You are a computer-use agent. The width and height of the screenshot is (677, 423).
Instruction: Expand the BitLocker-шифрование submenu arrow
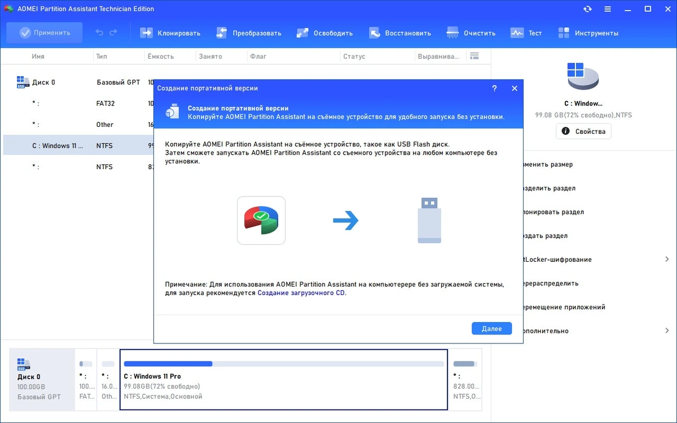coord(667,259)
